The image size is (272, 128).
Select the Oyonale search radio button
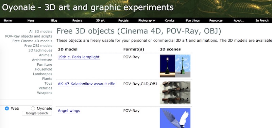click(33, 108)
